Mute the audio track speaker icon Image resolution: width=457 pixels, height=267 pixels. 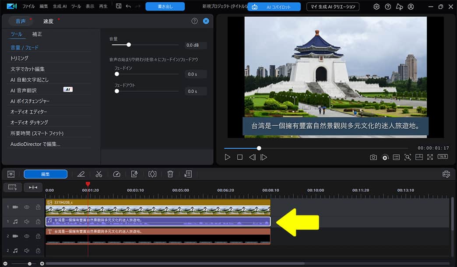[x=27, y=221]
